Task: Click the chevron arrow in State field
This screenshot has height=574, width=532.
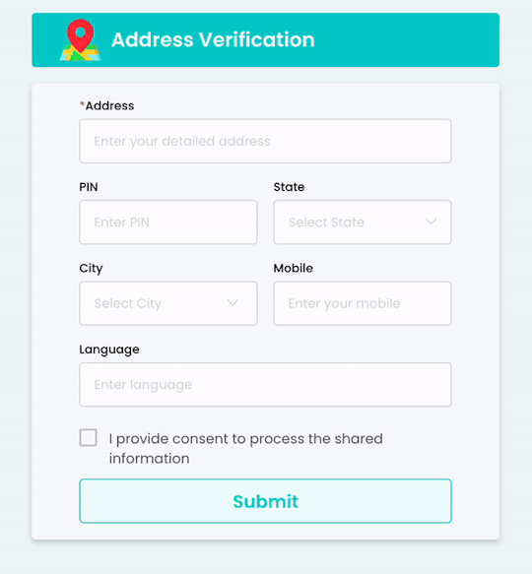Action: [x=431, y=222]
